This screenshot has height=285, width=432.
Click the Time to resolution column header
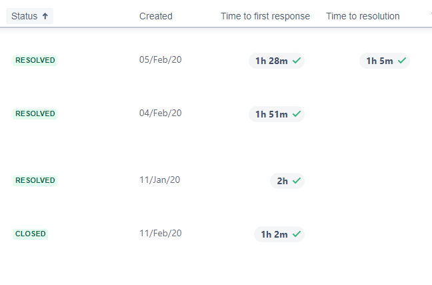[363, 16]
